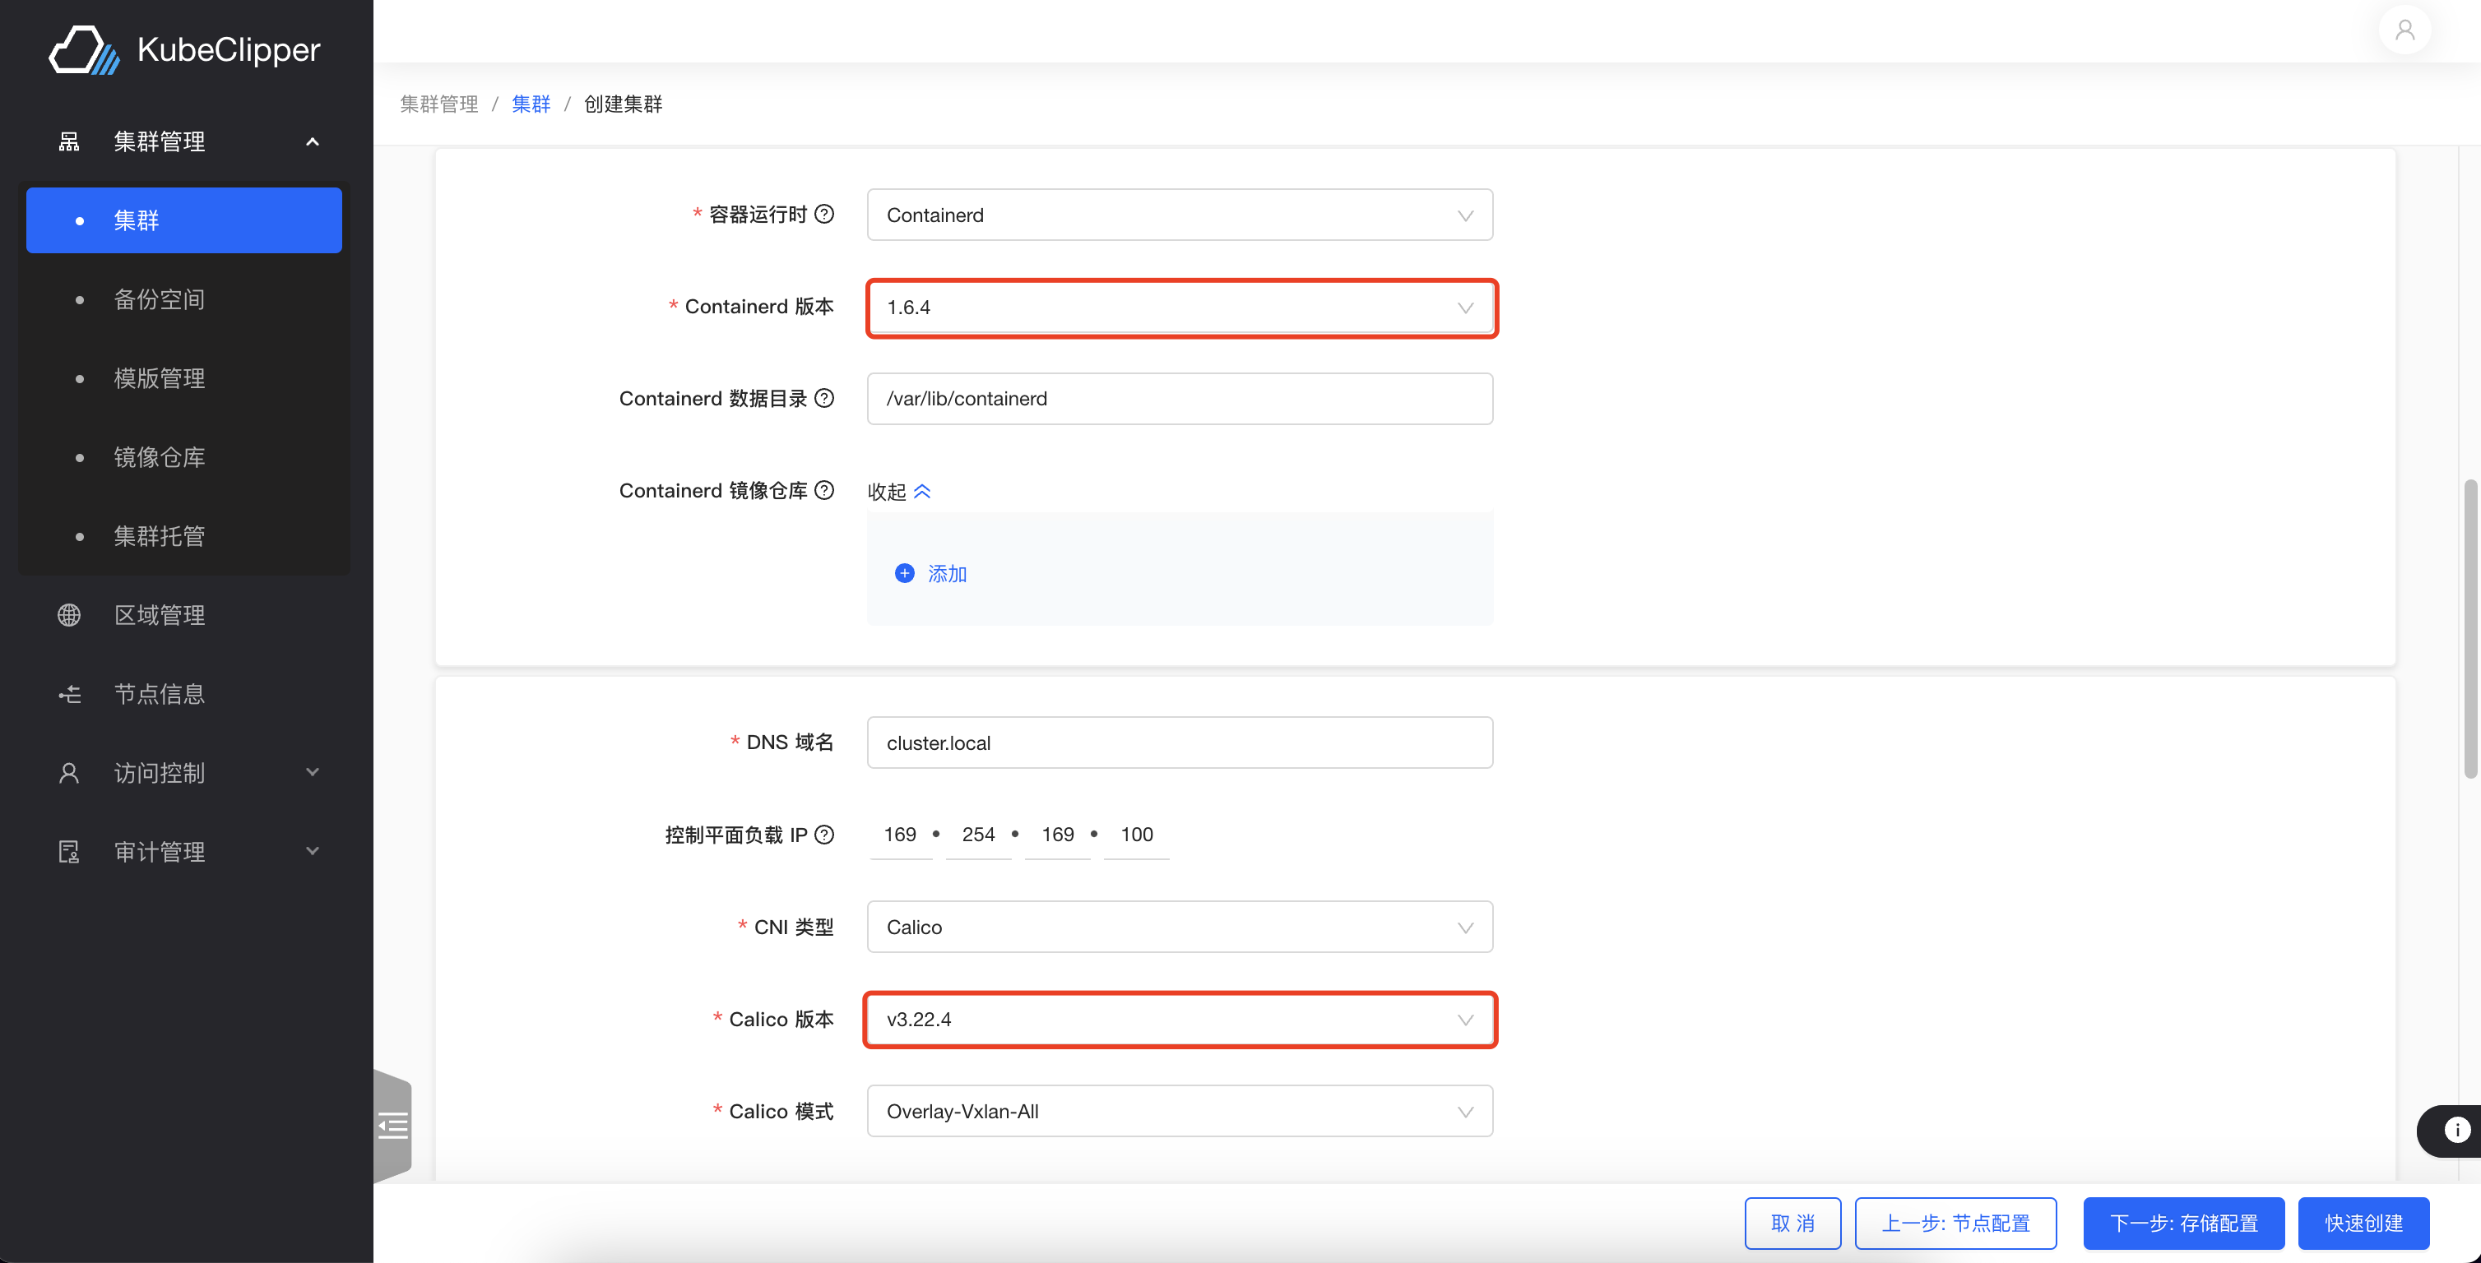Open the Calico 版本 v3.22.4 dropdown

1179,1020
